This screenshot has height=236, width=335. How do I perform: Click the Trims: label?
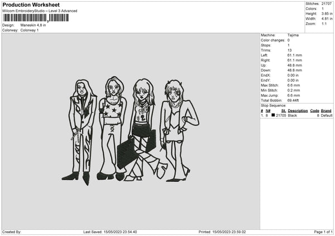click(x=266, y=50)
